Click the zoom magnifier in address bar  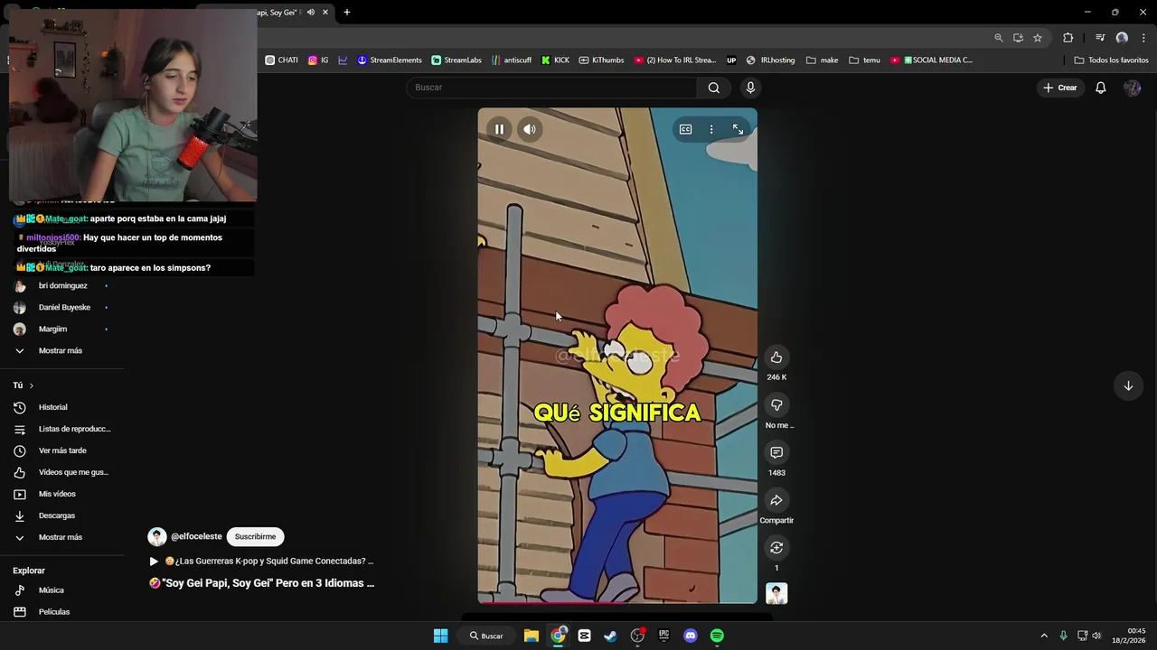(999, 38)
